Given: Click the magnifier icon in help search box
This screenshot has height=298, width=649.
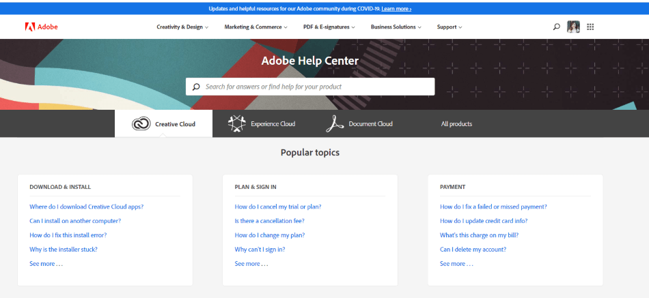Looking at the screenshot, I should (196, 87).
